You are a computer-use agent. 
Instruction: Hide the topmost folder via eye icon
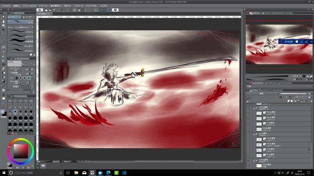point(248,108)
